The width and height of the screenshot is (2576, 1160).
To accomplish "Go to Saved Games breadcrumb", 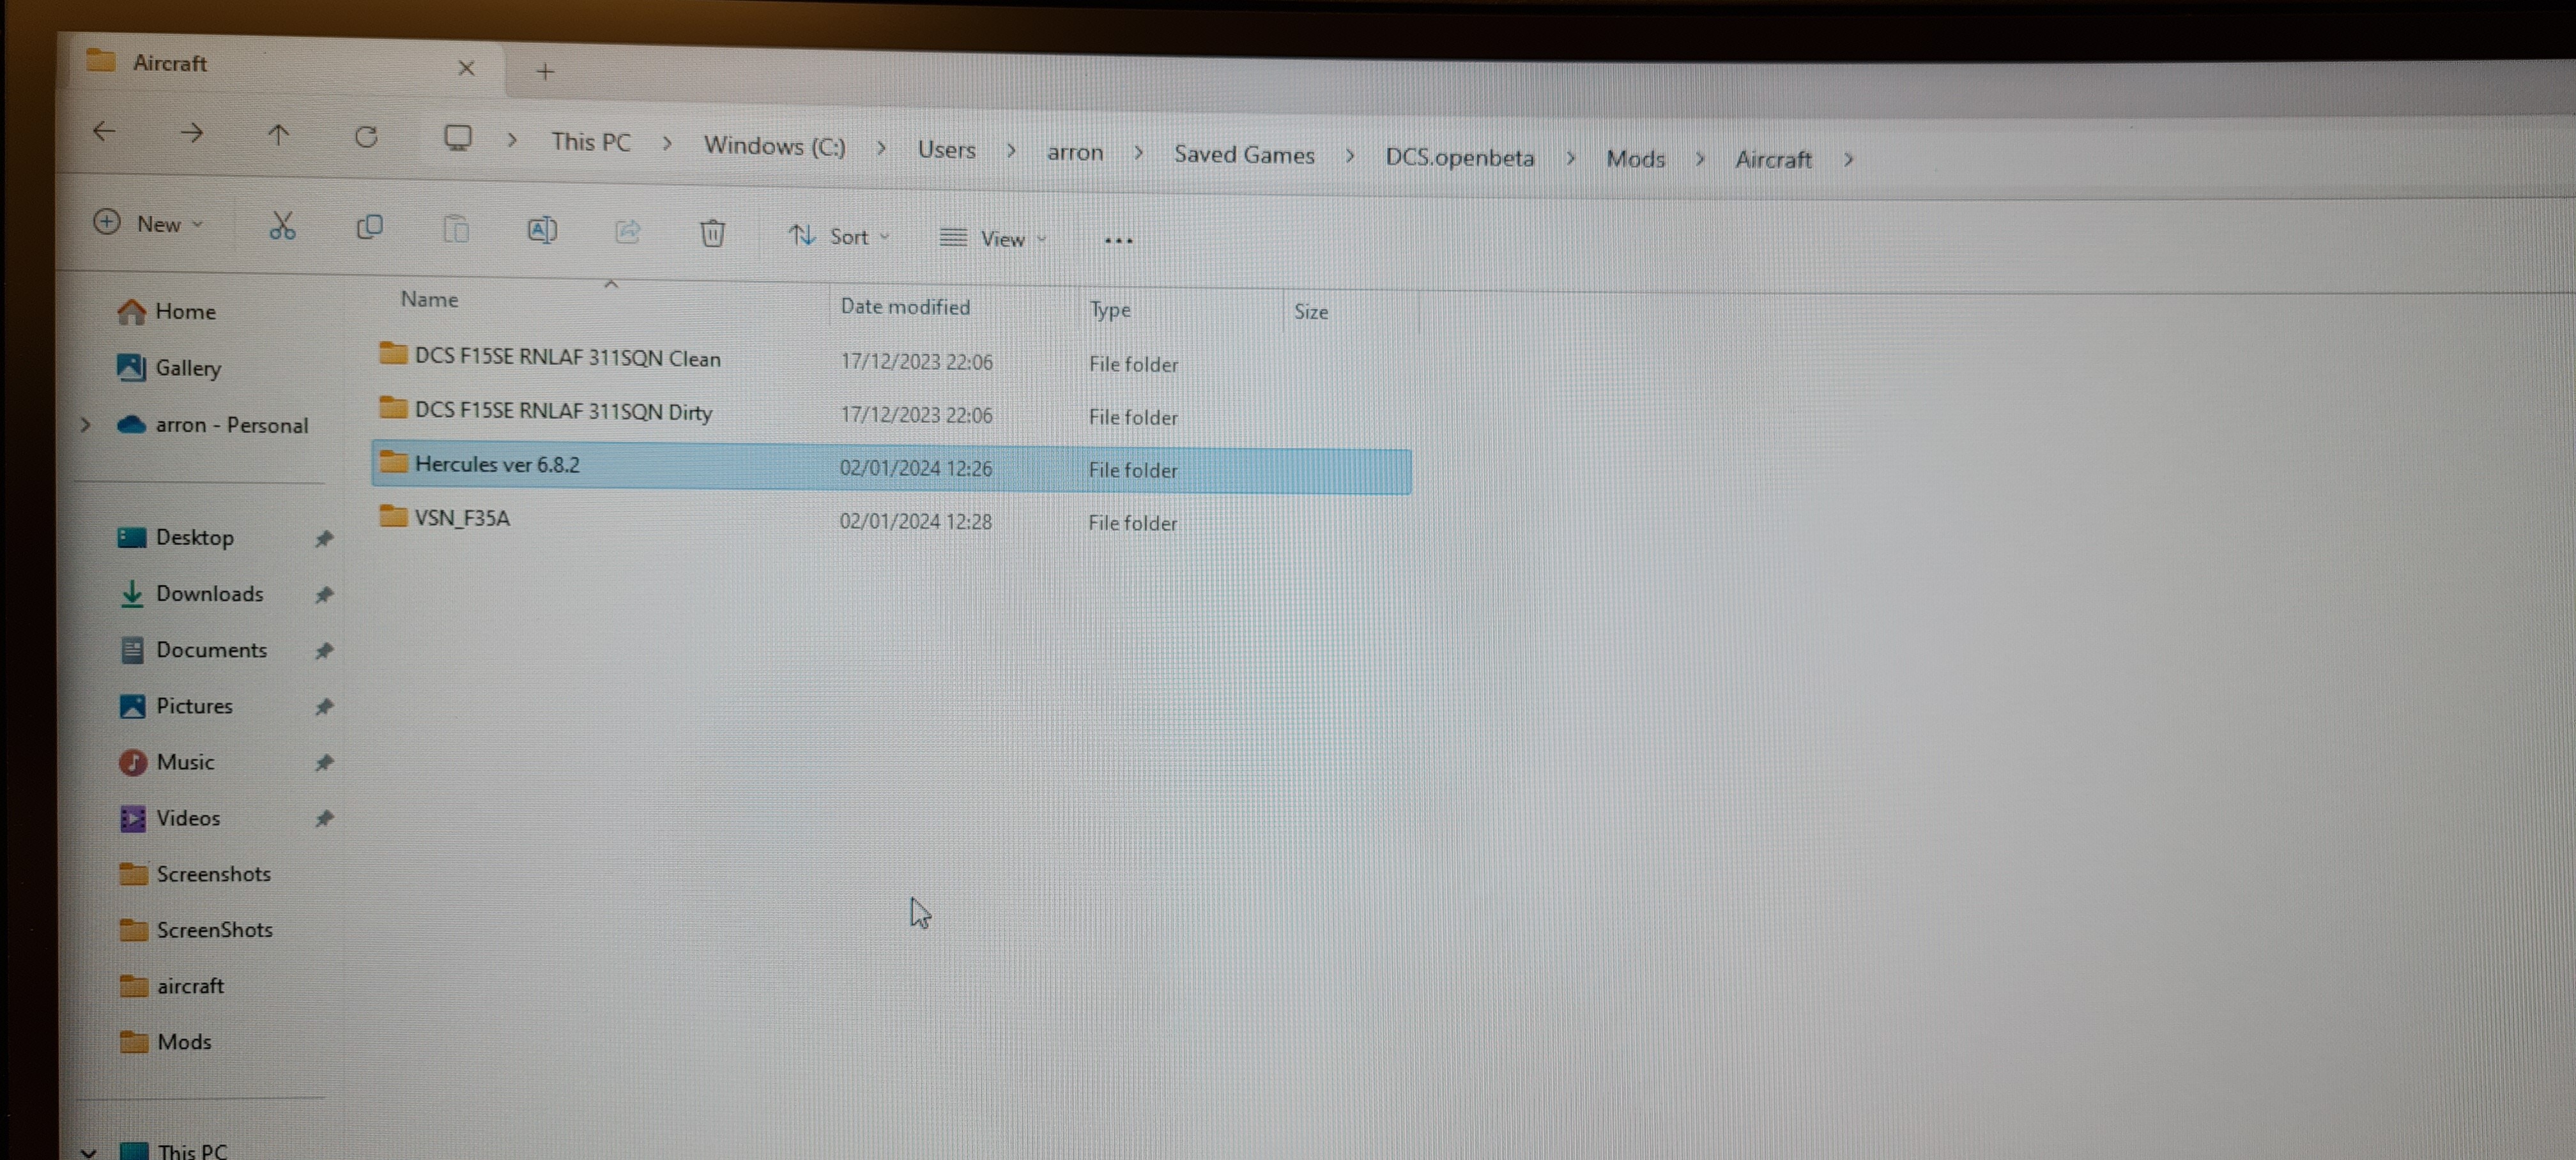I will [x=1244, y=155].
